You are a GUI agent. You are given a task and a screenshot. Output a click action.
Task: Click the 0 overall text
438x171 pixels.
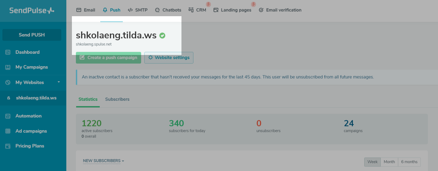(x=89, y=136)
